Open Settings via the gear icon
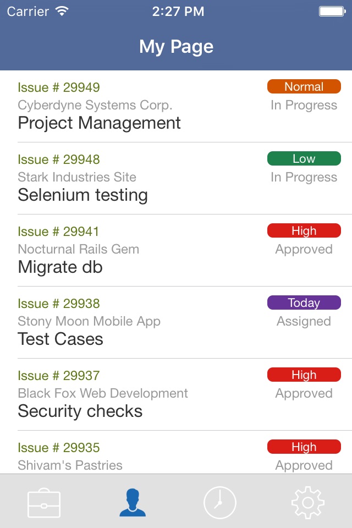Image resolution: width=352 pixels, height=528 pixels. click(308, 502)
